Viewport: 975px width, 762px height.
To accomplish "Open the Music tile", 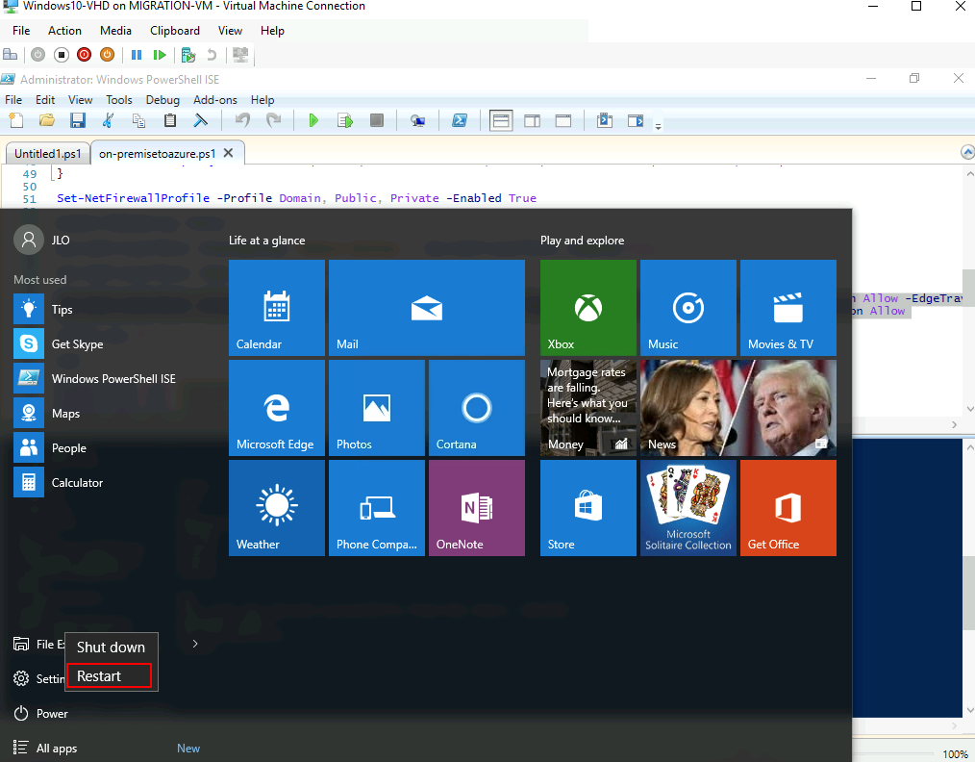I will (688, 308).
